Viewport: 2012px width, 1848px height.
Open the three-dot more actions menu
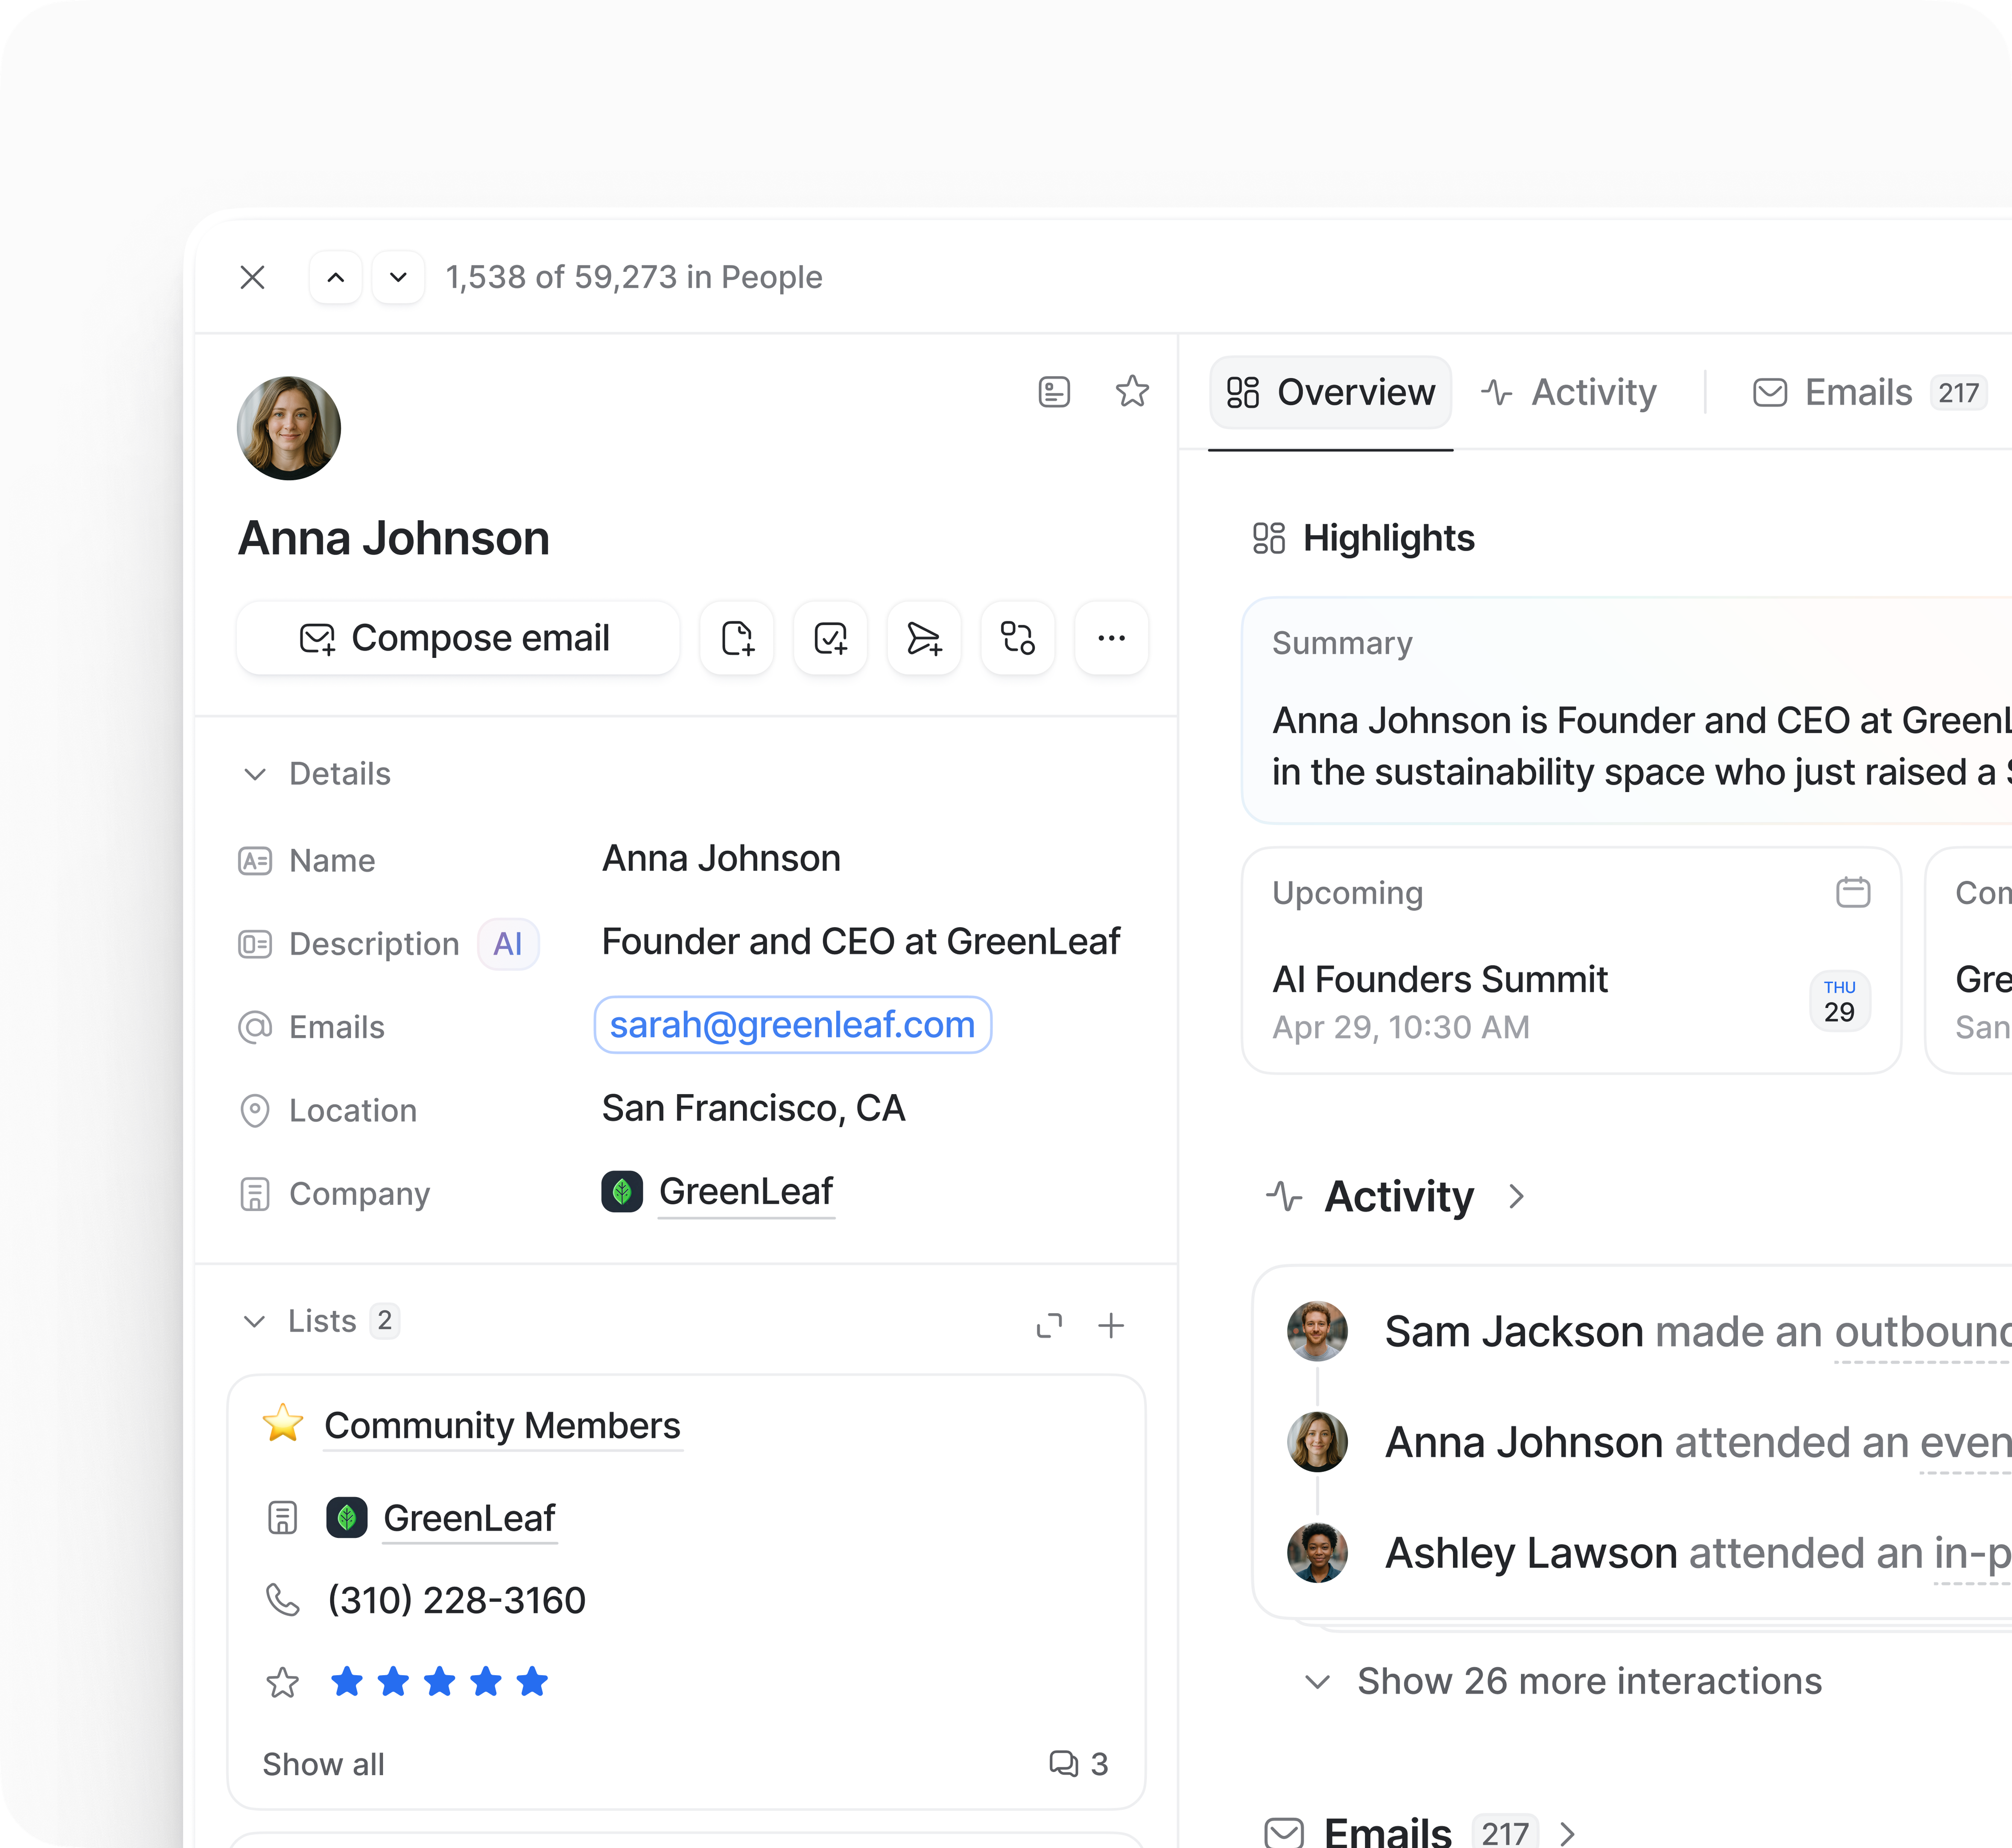click(x=1111, y=638)
